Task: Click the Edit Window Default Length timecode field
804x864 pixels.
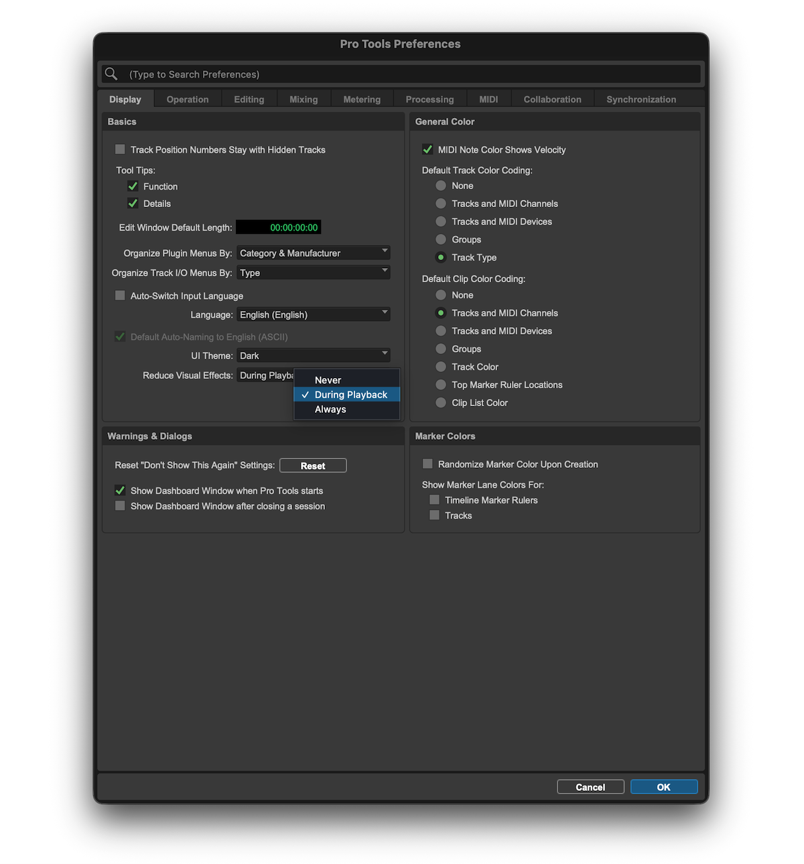Action: coord(278,227)
